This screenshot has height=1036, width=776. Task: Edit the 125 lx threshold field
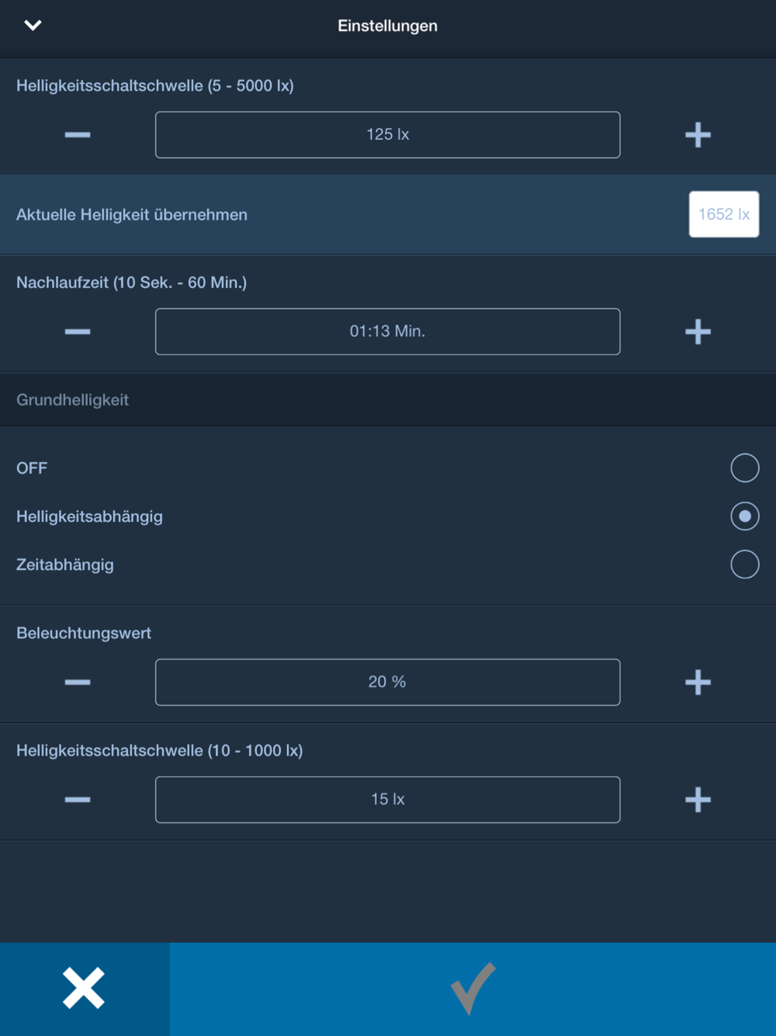click(387, 134)
